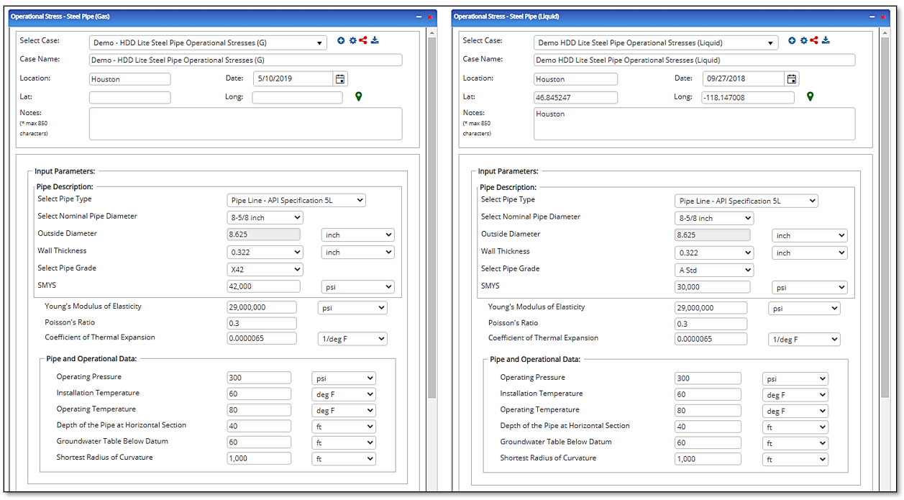The width and height of the screenshot is (904, 500).
Task: Share the Gas operational stress case
Action: coord(363,41)
